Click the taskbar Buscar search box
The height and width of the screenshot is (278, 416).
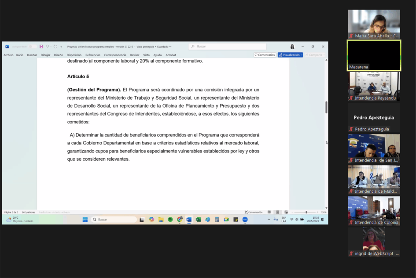coord(114,220)
